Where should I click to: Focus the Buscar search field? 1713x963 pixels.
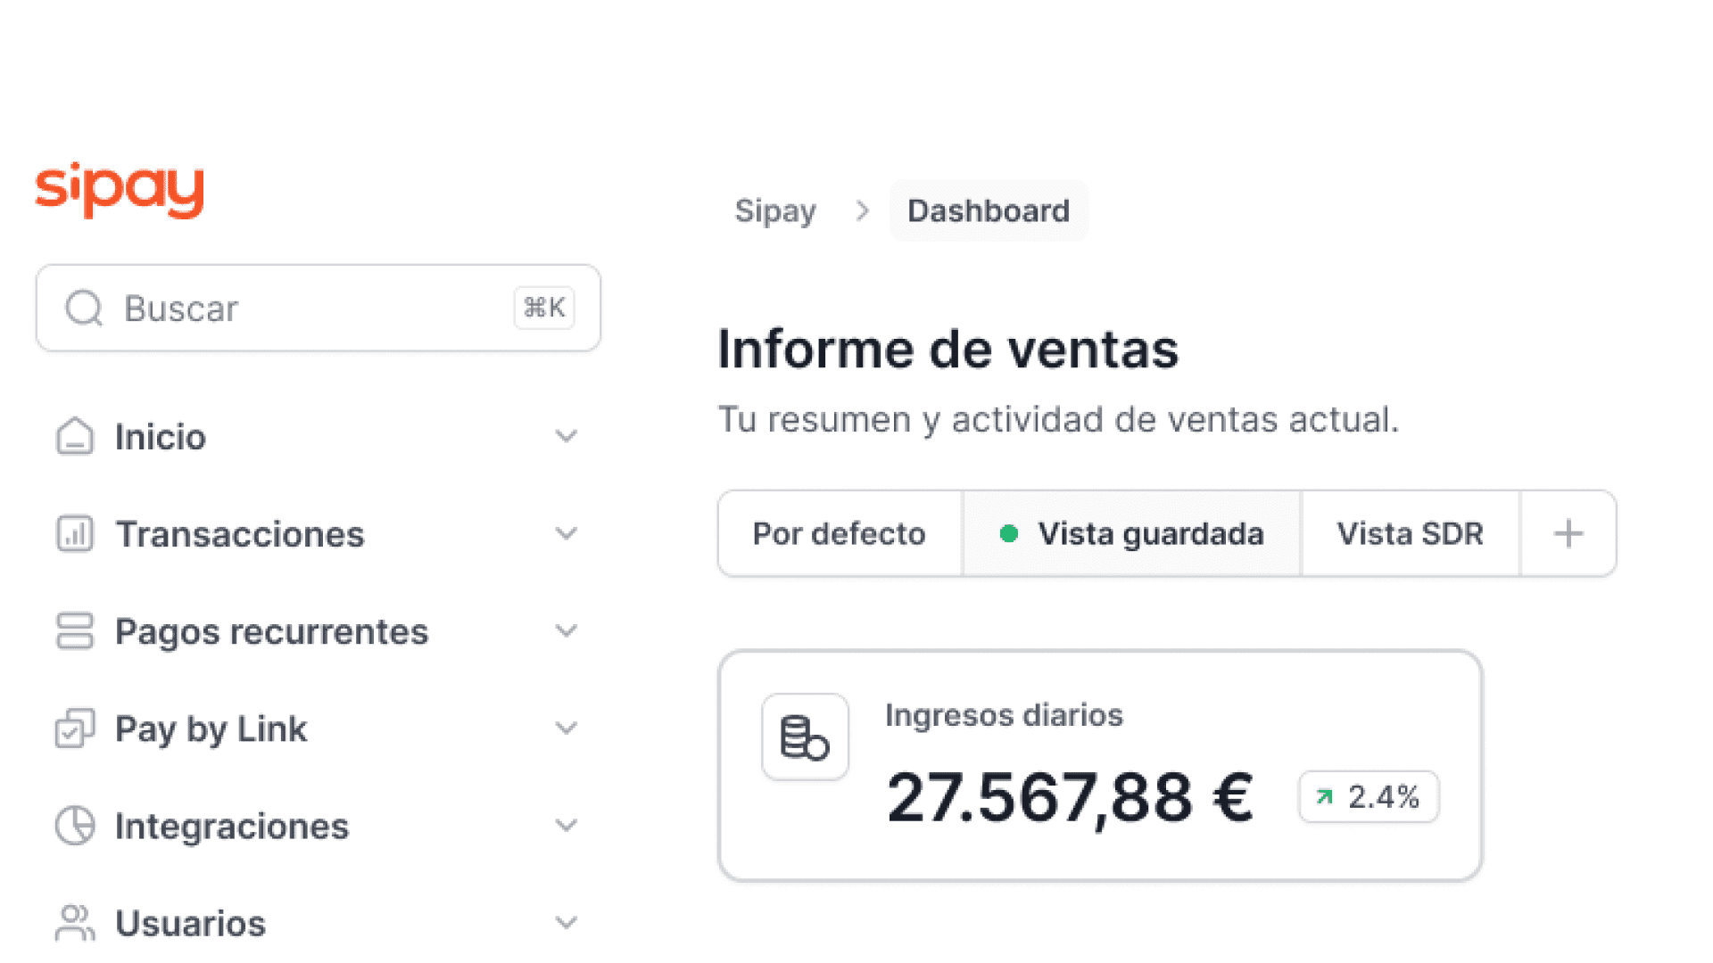coord(303,309)
